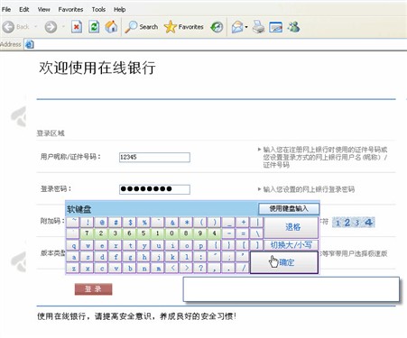
Task: Click the 1234 captcha image
Action: click(354, 223)
